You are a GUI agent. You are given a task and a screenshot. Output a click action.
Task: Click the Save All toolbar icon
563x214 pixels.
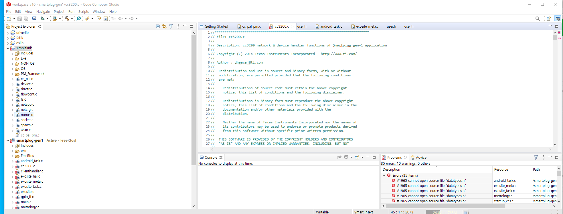pos(26,19)
